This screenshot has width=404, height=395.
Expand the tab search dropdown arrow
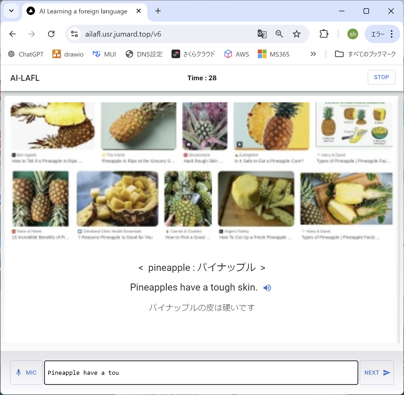click(x=11, y=11)
